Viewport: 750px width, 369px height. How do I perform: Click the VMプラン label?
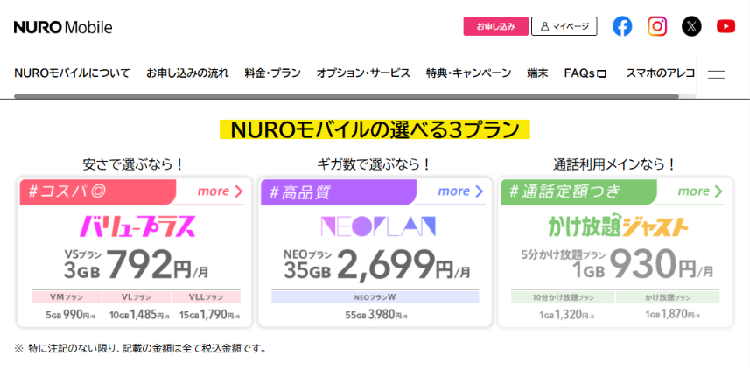click(67, 296)
